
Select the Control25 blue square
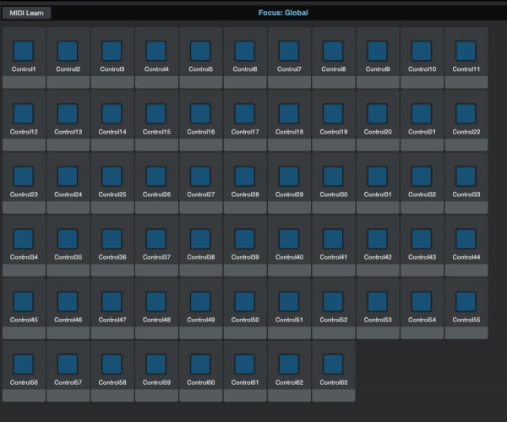click(x=112, y=177)
